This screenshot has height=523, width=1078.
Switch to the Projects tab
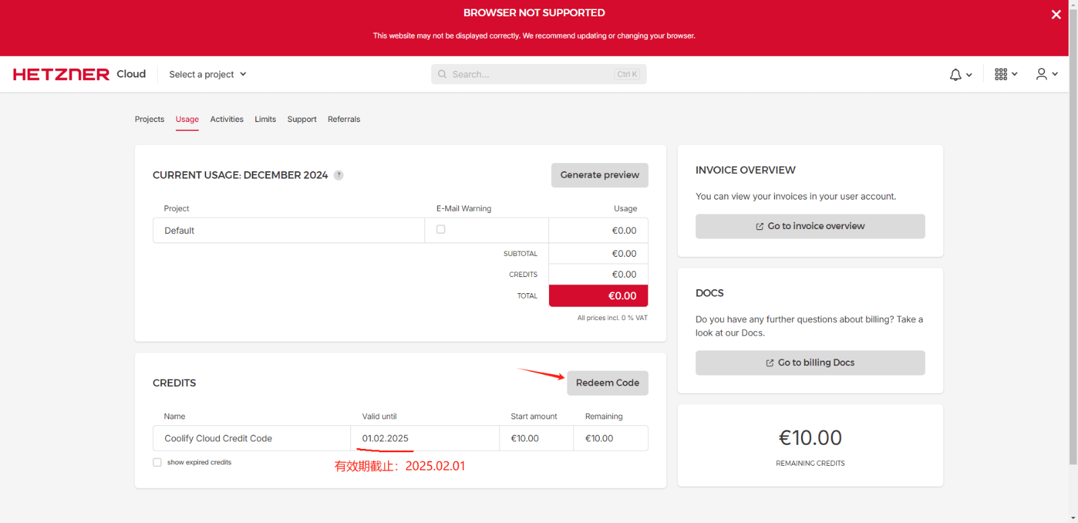tap(150, 119)
